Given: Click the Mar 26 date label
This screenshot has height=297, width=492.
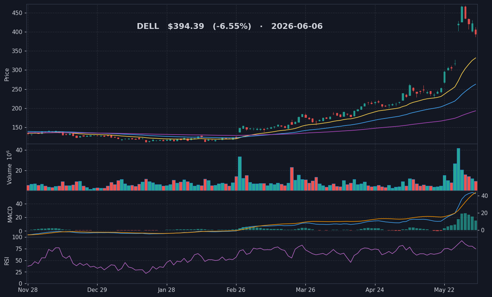Looking at the screenshot, I should 305,290.
